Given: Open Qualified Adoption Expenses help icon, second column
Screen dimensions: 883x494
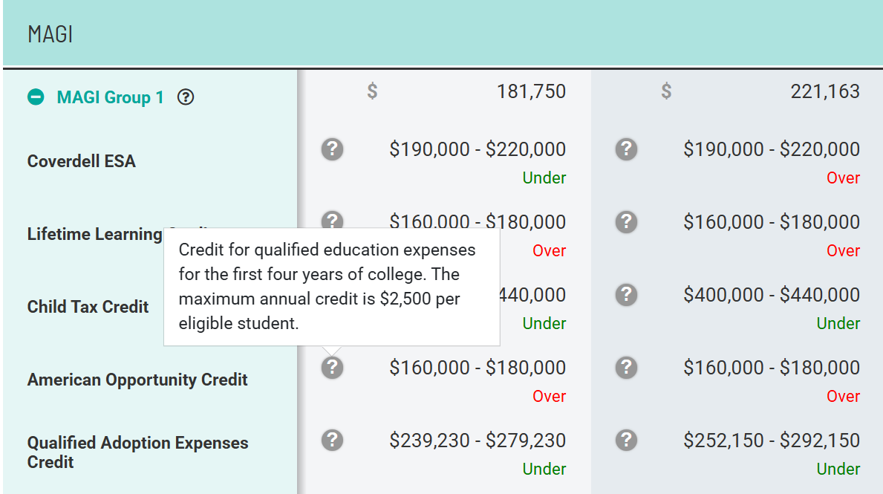Looking at the screenshot, I should tap(626, 440).
